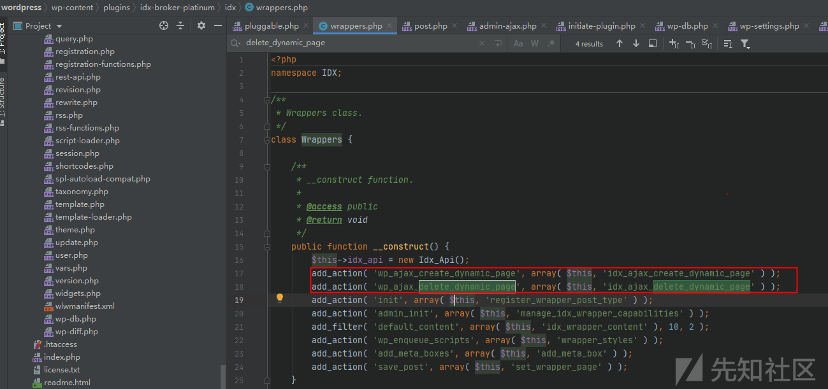Viewport: 828px width, 389px height.
Task: Toggle Words search option
Action: (535, 43)
